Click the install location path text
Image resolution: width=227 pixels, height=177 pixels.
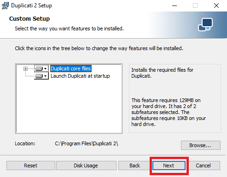coord(87,143)
